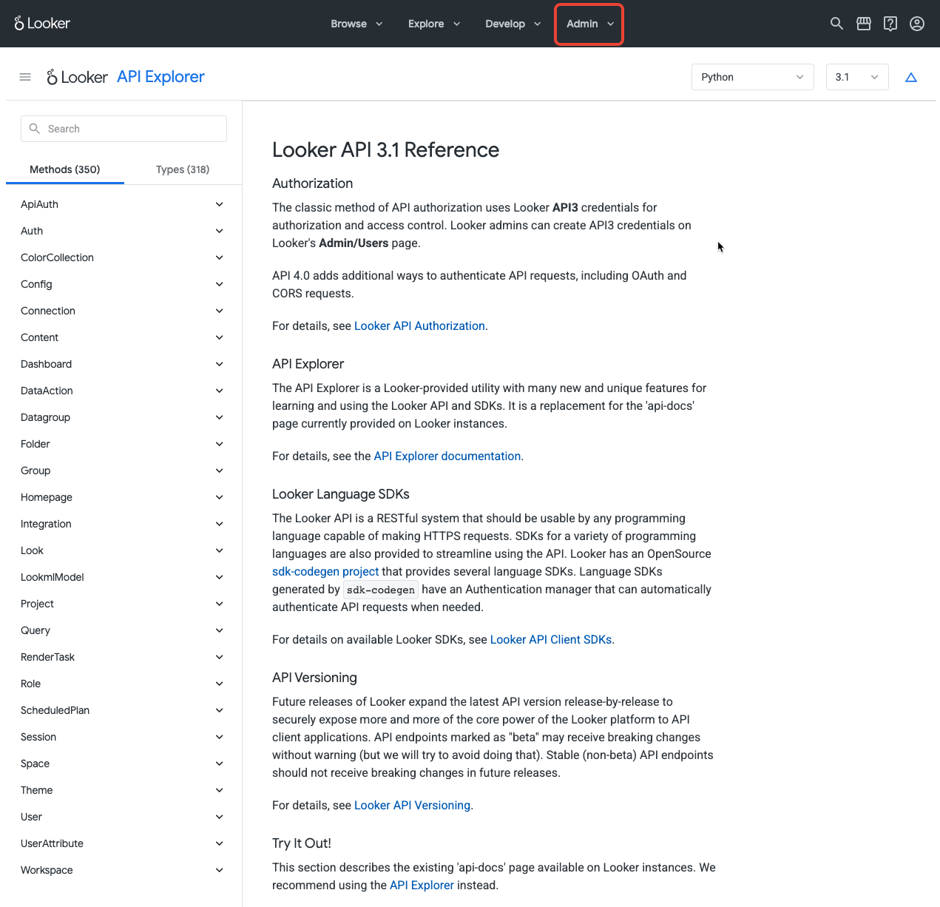Click the Looker logo in top-left corner
Image resolution: width=940 pixels, height=907 pixels.
[42, 24]
